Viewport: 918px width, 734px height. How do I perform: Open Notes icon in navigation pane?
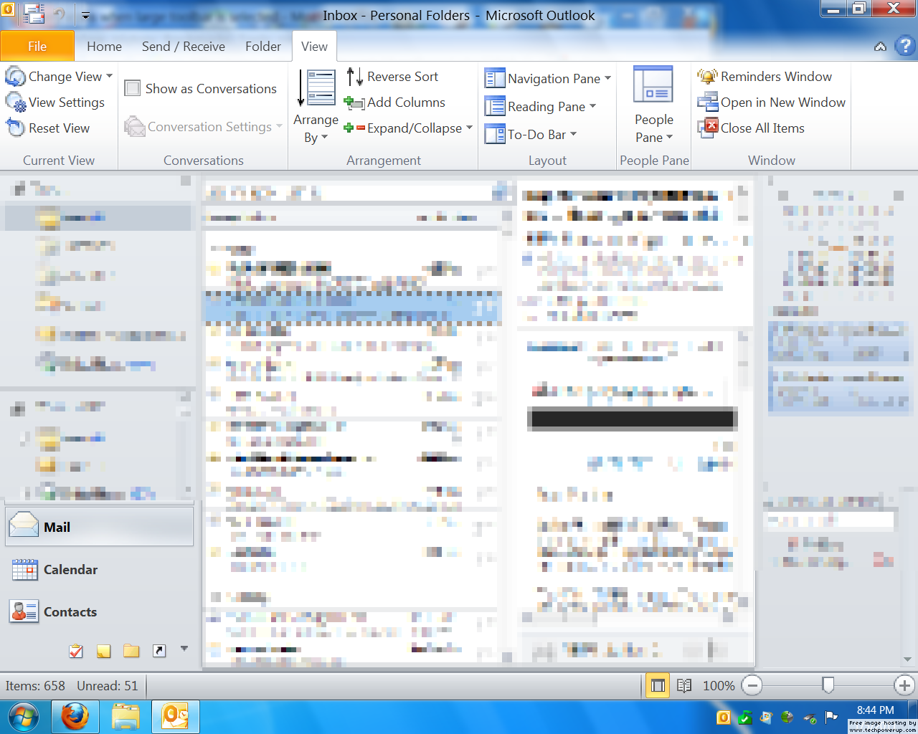104,651
